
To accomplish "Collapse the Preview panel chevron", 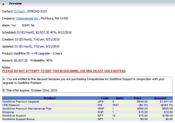I will point(3,4).
